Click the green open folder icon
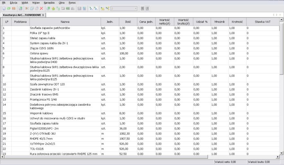Screen dimensions: 284x165 pyautogui.click(x=9, y=8)
